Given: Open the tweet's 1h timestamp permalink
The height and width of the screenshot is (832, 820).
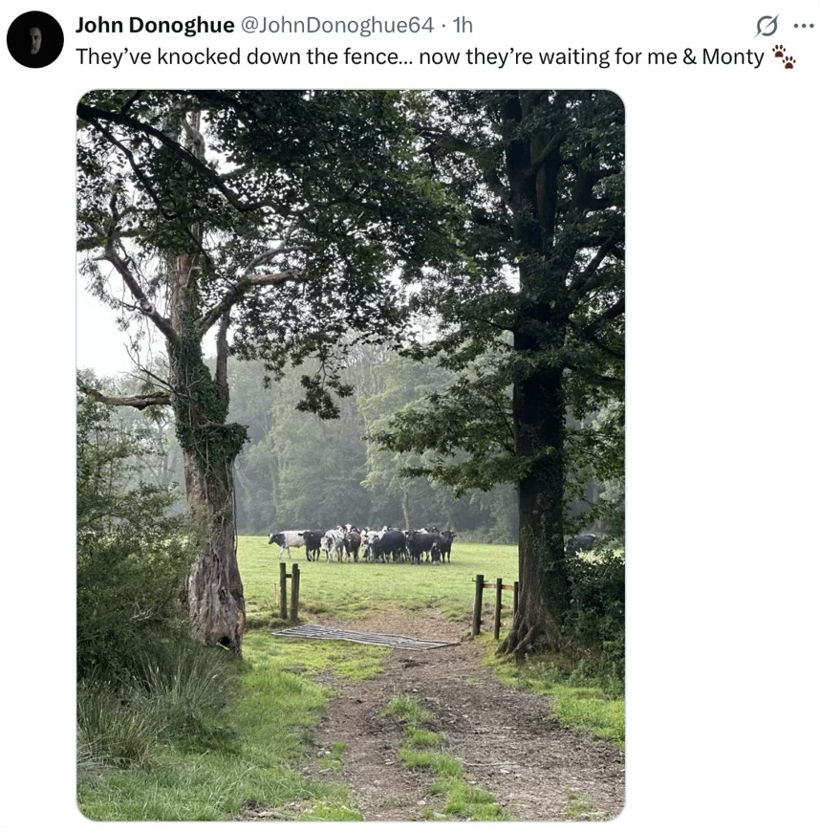Looking at the screenshot, I should click(x=462, y=25).
